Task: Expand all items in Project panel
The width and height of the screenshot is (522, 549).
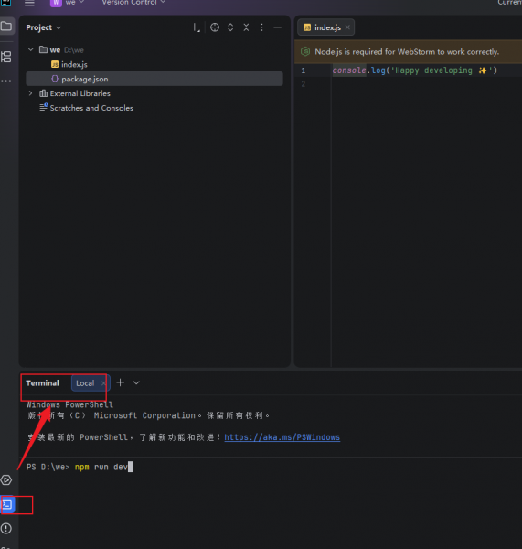Action: pos(230,27)
